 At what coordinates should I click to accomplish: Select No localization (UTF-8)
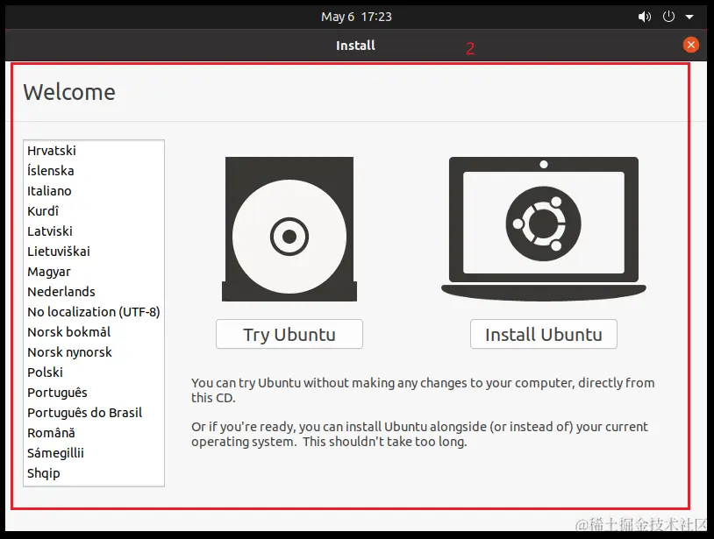[94, 312]
